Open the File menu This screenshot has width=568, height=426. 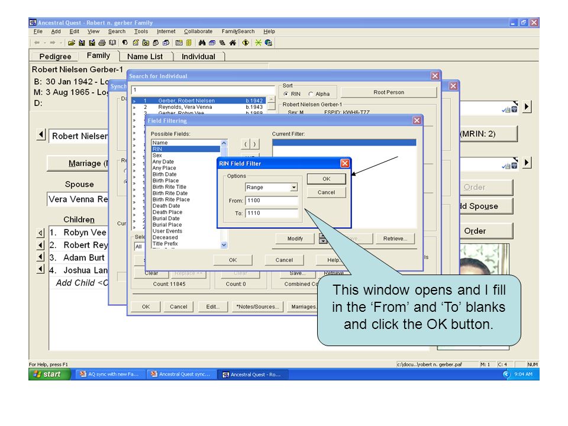pos(38,31)
